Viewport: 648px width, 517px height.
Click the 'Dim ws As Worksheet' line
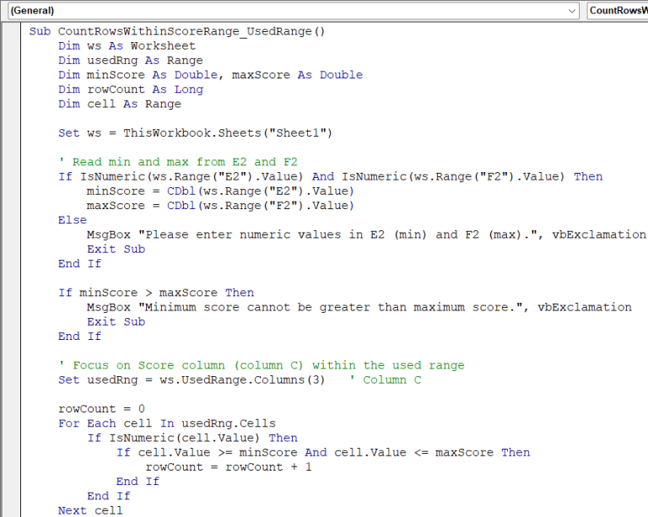coord(127,46)
